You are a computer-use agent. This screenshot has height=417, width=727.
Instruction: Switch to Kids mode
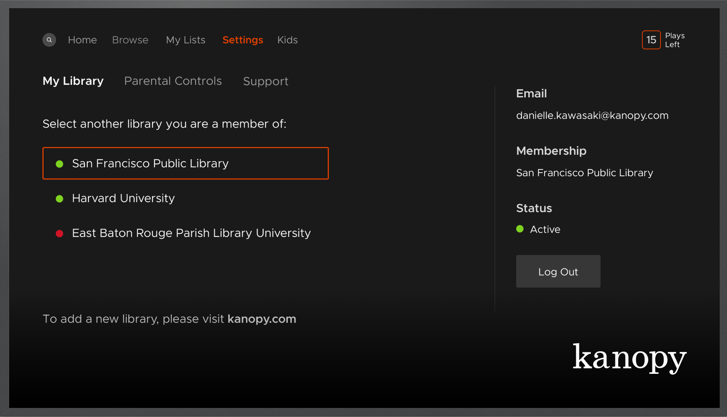[288, 40]
